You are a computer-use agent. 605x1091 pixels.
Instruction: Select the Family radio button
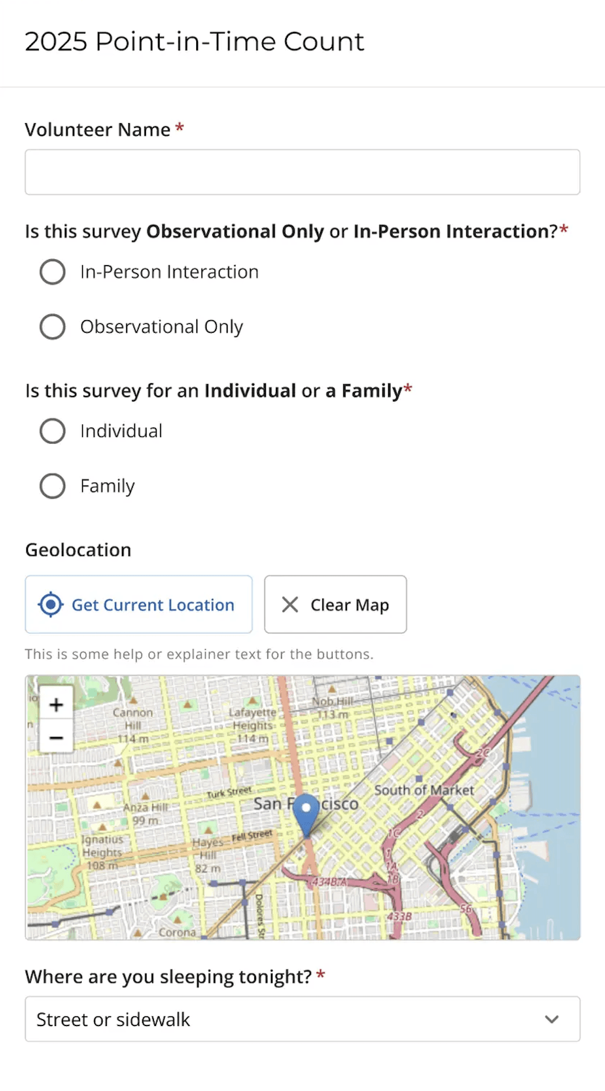(52, 486)
